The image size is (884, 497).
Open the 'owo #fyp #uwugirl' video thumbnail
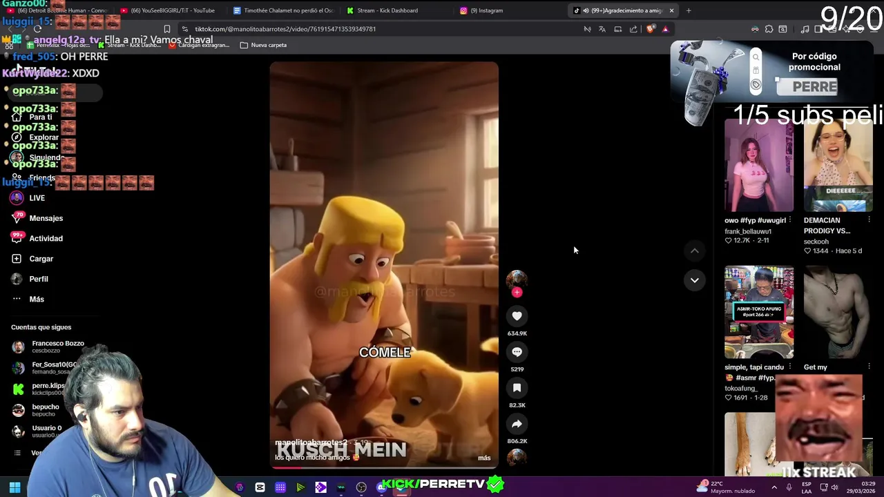759,166
